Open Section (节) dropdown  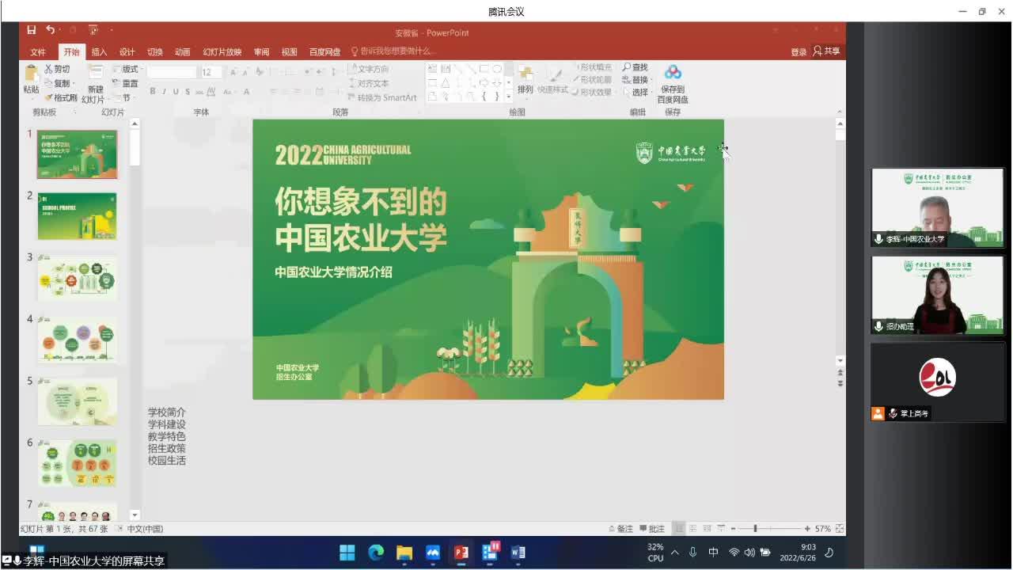pyautogui.click(x=123, y=97)
